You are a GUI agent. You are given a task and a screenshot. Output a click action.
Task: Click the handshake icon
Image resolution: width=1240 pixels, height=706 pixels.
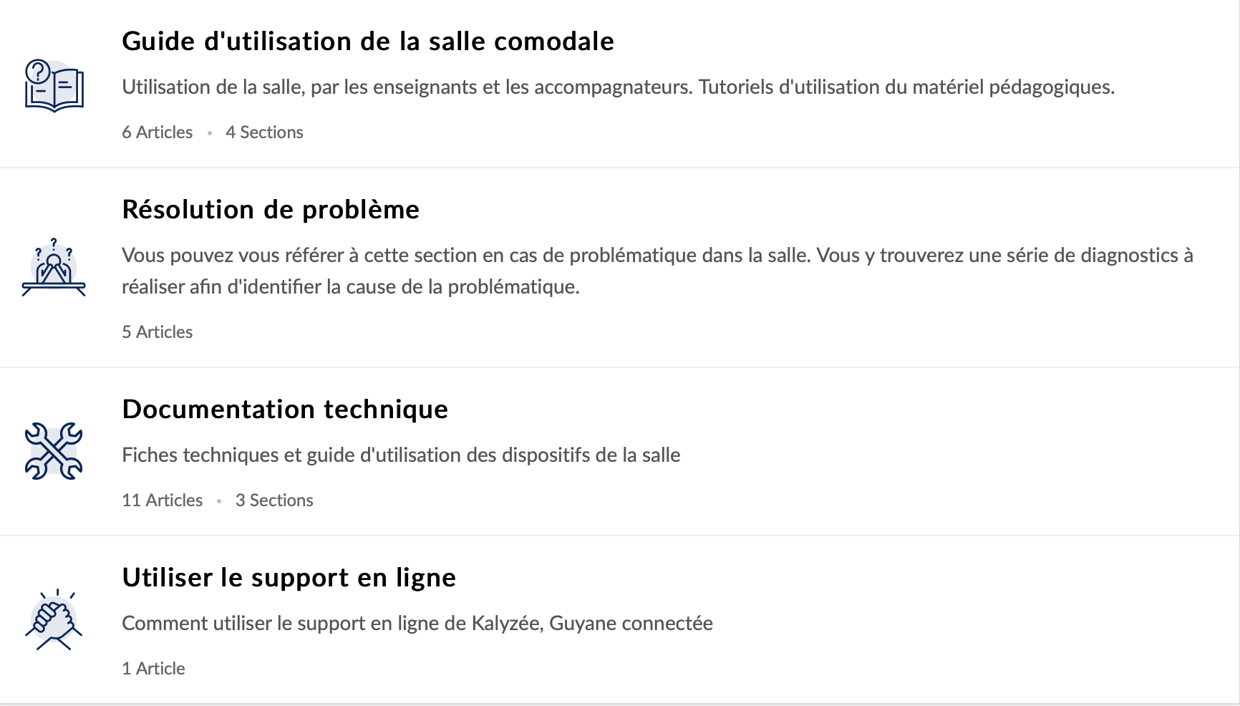[x=54, y=619]
